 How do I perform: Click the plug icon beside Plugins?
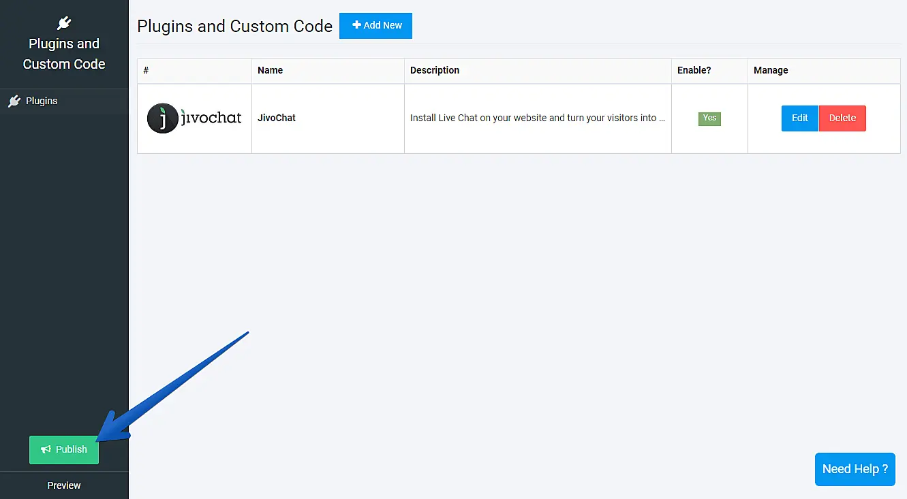[14, 101]
